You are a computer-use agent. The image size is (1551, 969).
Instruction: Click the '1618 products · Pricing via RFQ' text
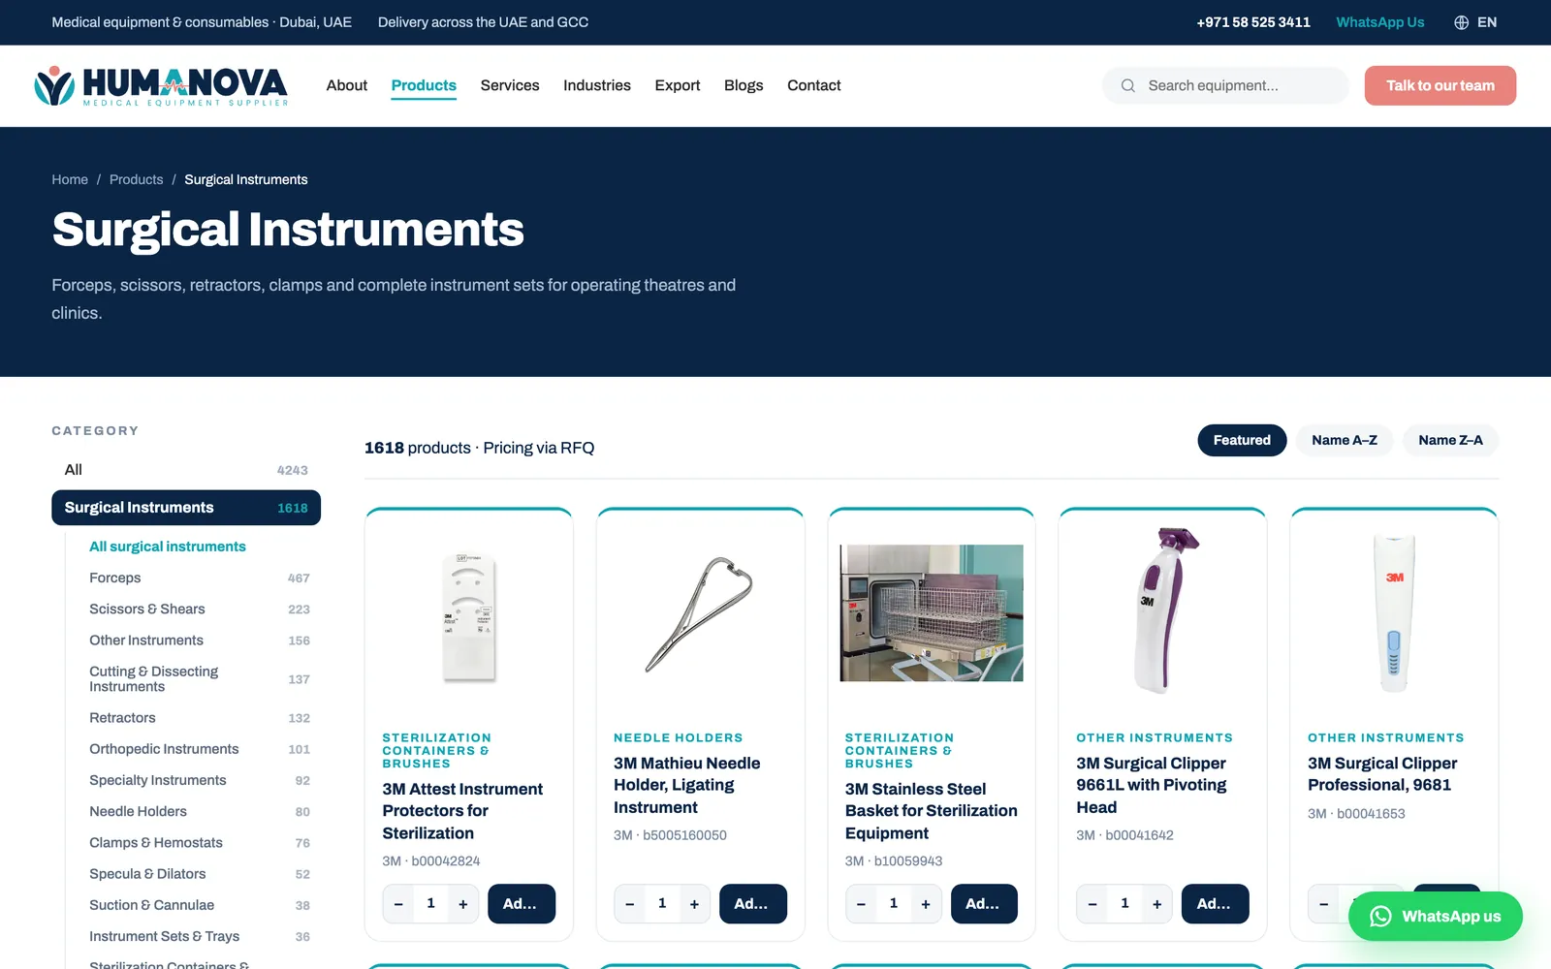[x=480, y=448]
